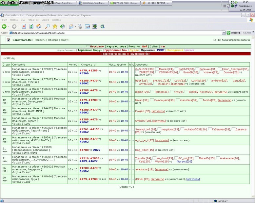Click blue вступить in Quja row
Viewport: 255px width, 203px height.
[x=193, y=179]
